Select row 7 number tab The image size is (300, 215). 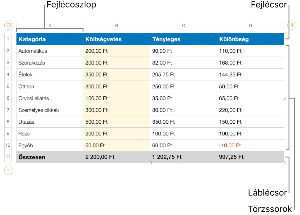8,110
